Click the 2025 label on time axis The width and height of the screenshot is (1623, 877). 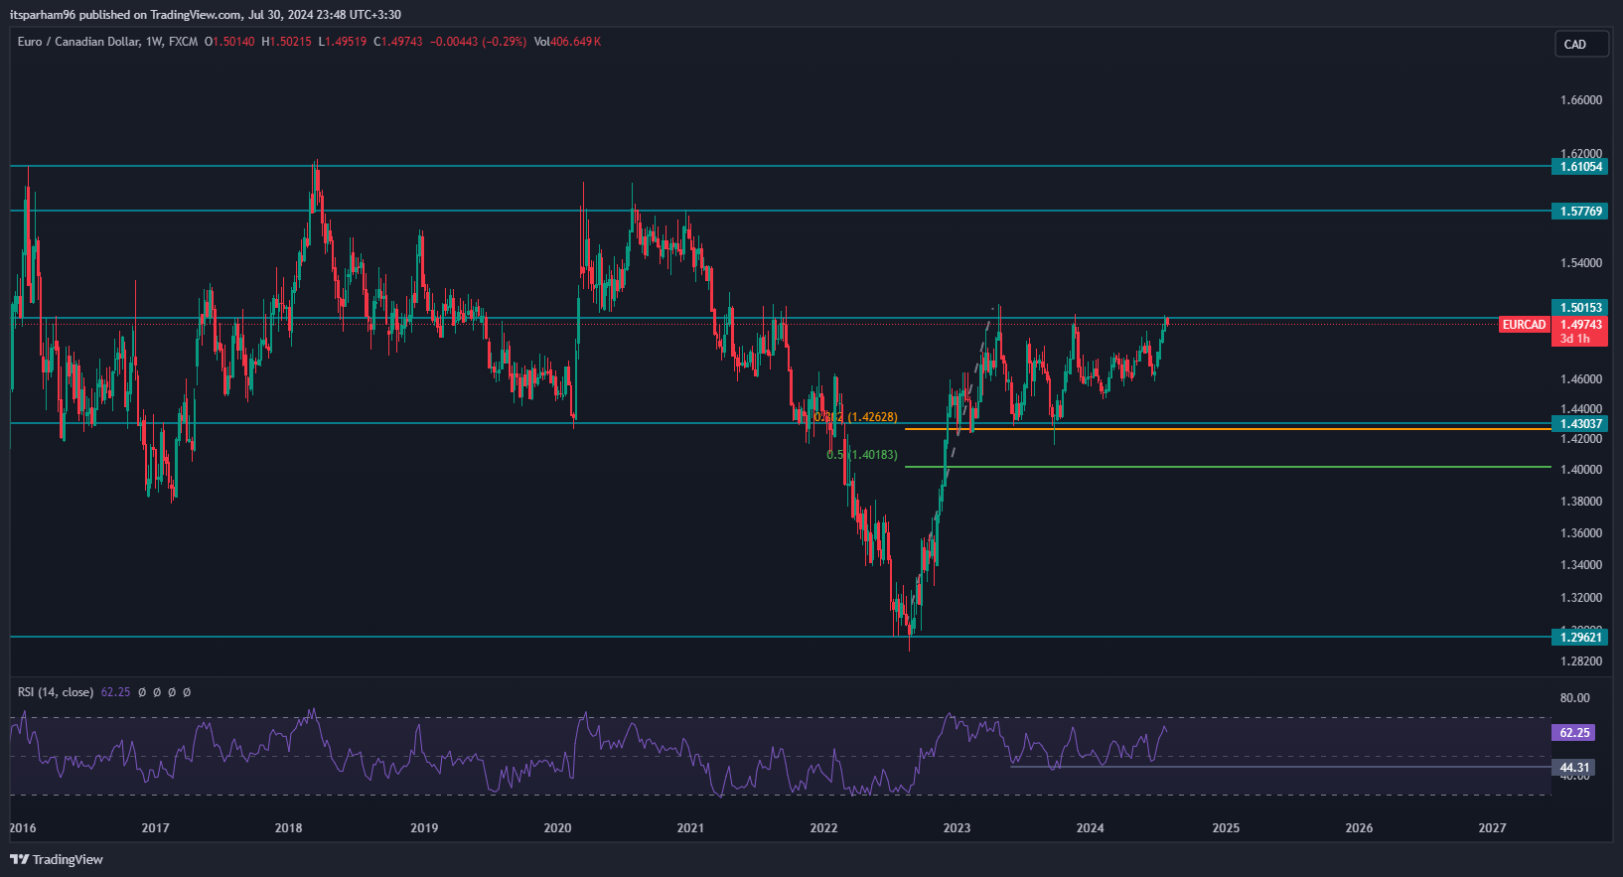1227,828
